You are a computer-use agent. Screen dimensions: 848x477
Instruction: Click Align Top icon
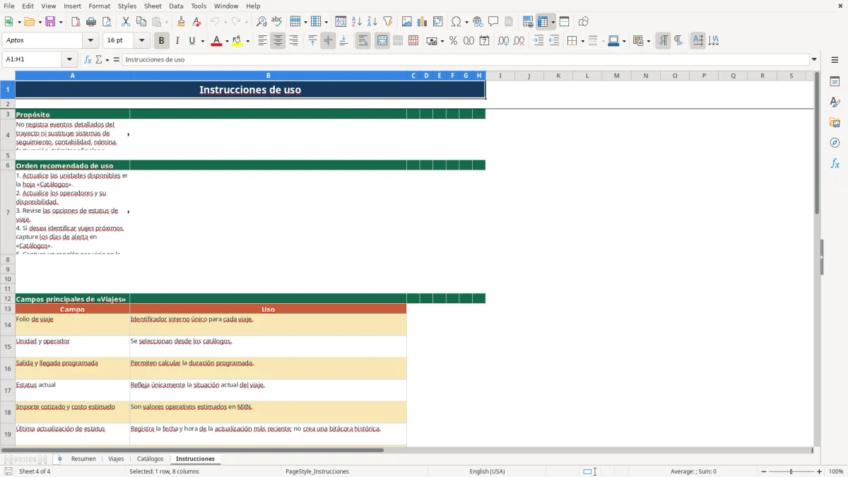click(312, 41)
